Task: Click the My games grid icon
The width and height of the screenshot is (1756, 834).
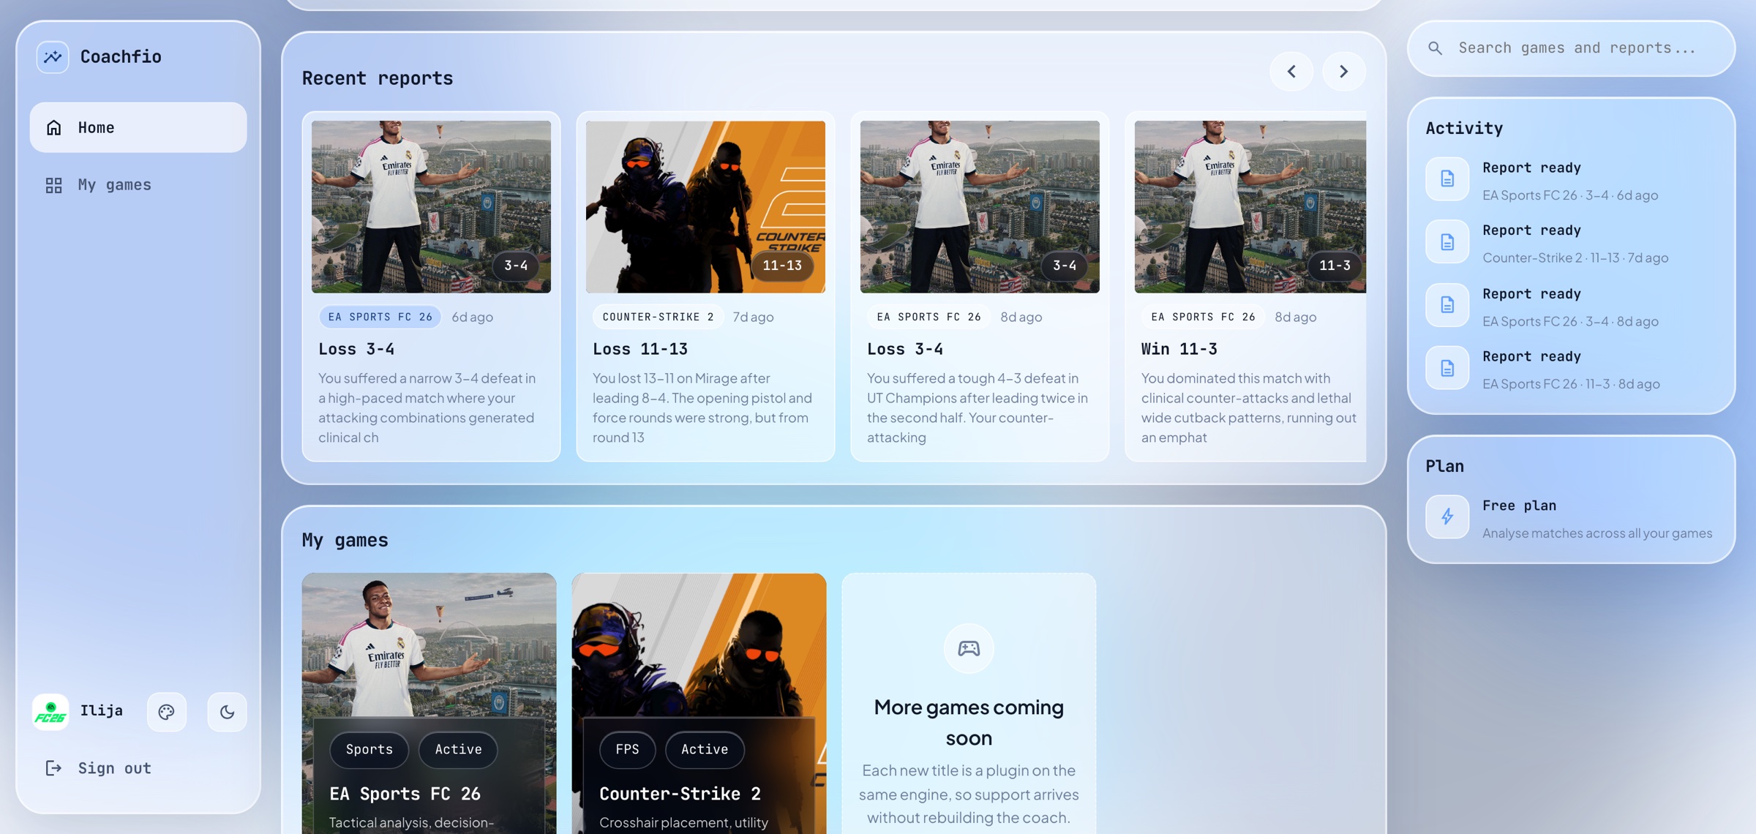Action: pyautogui.click(x=54, y=185)
